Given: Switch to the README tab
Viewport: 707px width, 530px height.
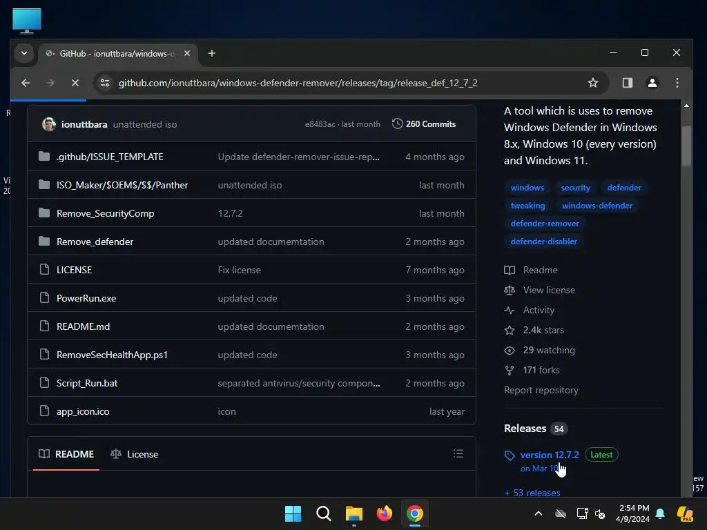Looking at the screenshot, I should point(66,454).
